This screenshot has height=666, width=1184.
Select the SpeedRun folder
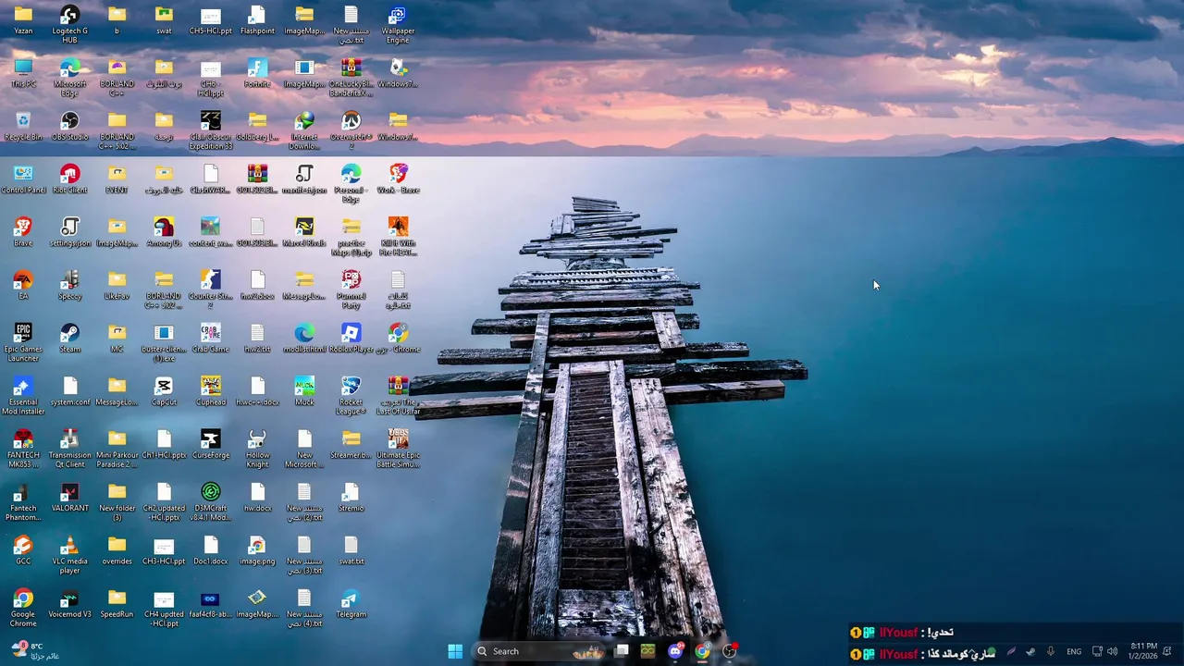tap(117, 603)
